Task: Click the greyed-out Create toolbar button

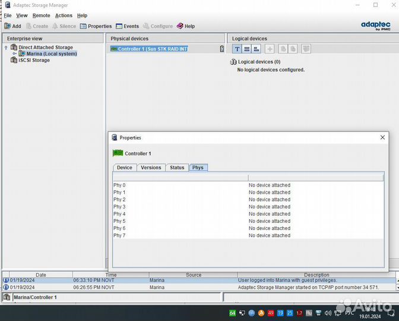Action: (x=37, y=26)
